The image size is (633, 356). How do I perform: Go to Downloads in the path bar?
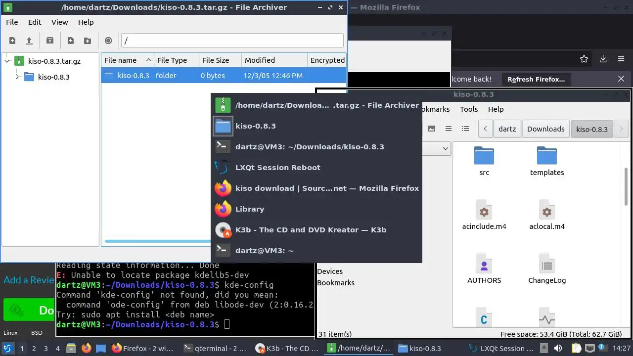pos(545,129)
